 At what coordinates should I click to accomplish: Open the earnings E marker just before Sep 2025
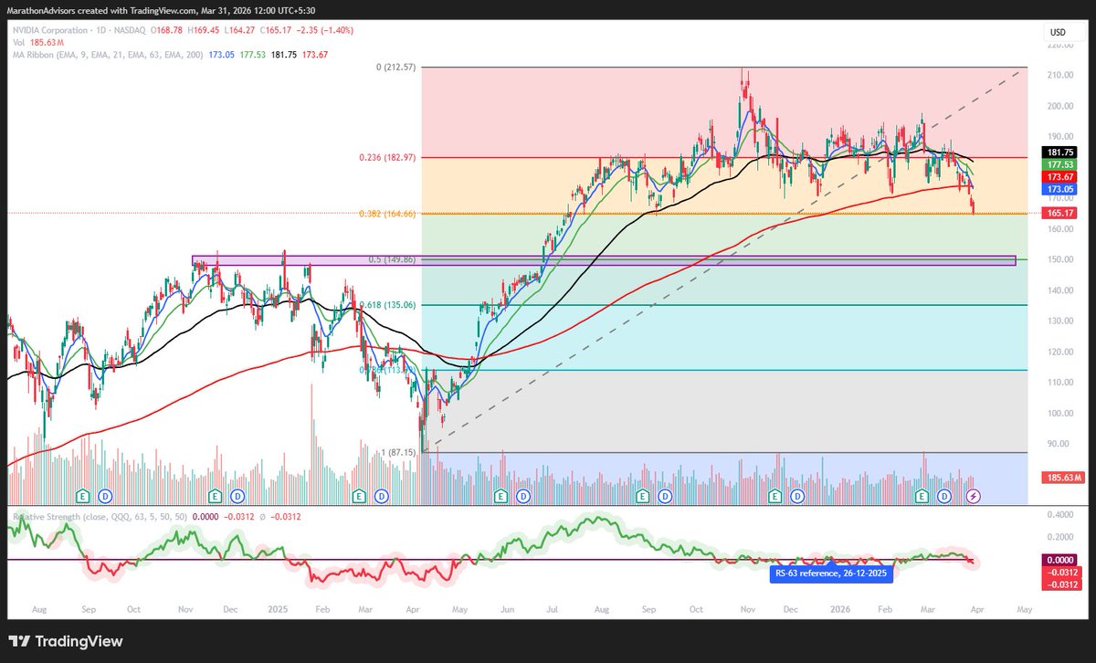(x=644, y=496)
